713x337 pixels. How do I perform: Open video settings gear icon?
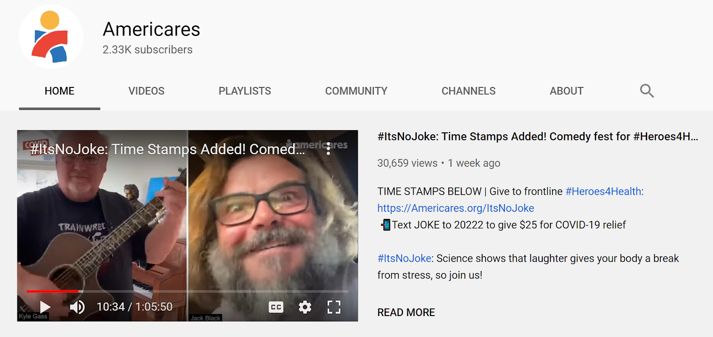305,307
